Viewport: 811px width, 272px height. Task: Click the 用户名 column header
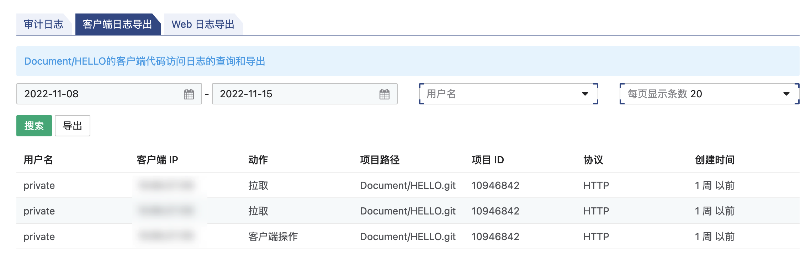pos(38,160)
